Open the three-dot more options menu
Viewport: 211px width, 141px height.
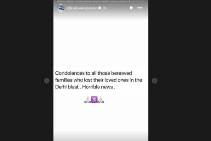(140, 8)
